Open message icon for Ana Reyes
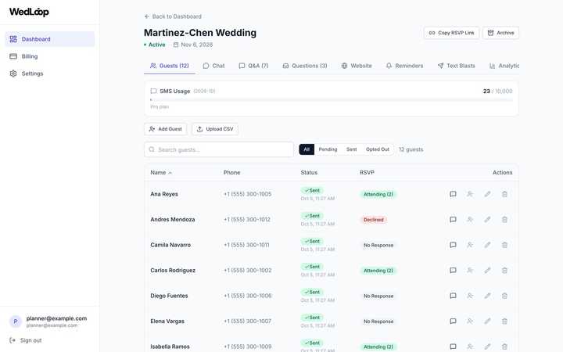 [453, 194]
